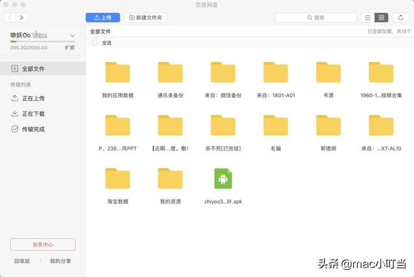
Task: Click the 搜索 search field
Action: click(316, 17)
